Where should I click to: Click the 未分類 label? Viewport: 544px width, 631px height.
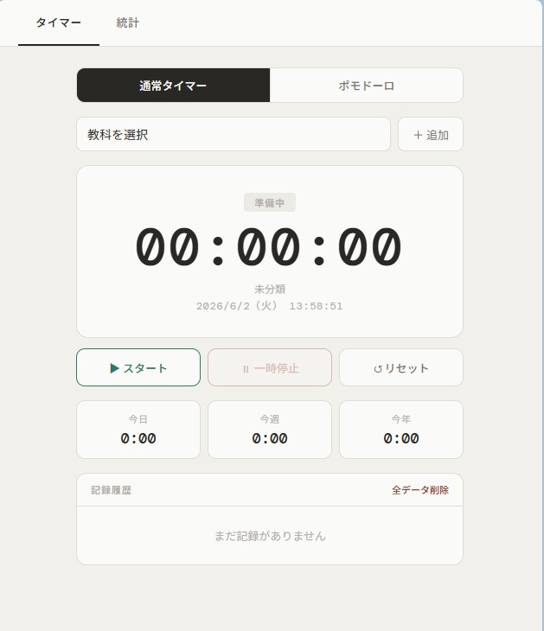click(270, 289)
